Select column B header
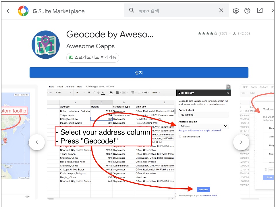The height and width of the screenshot is (209, 276). 75,102
